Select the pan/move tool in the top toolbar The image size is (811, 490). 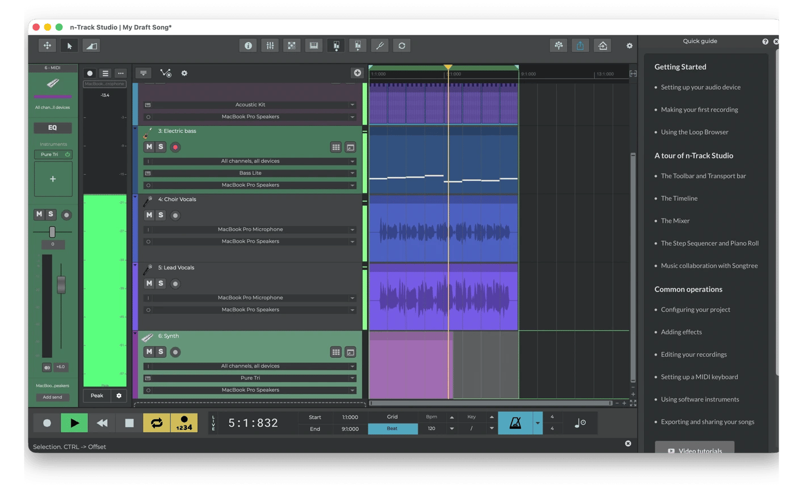tap(47, 46)
